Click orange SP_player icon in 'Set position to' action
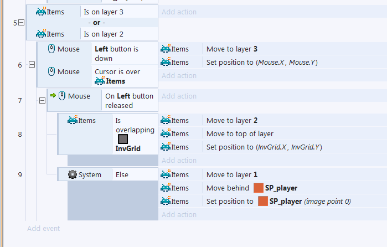The width and height of the screenshot is (387, 247). [x=263, y=201]
